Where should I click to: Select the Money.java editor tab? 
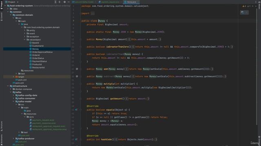click(x=131, y=2)
